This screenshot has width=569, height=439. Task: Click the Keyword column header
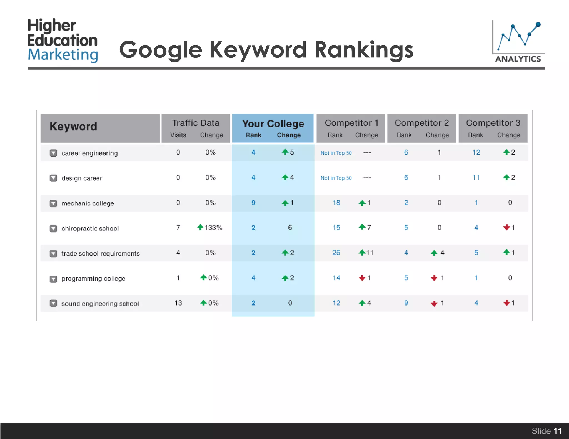[x=100, y=128]
